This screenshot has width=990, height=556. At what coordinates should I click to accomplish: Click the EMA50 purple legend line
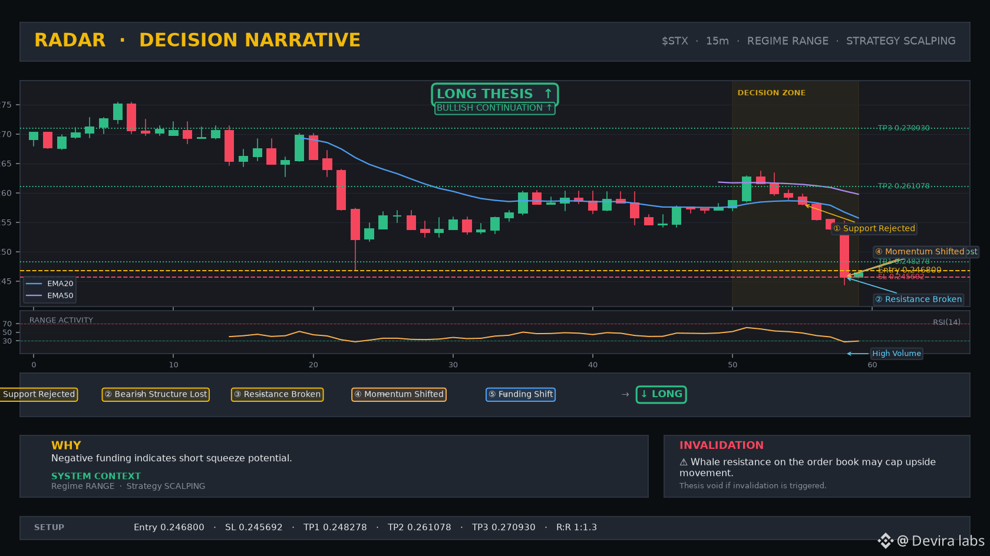coord(34,295)
